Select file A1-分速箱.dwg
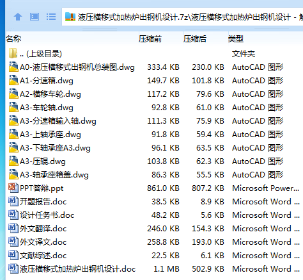The image size is (303, 280). [47, 81]
